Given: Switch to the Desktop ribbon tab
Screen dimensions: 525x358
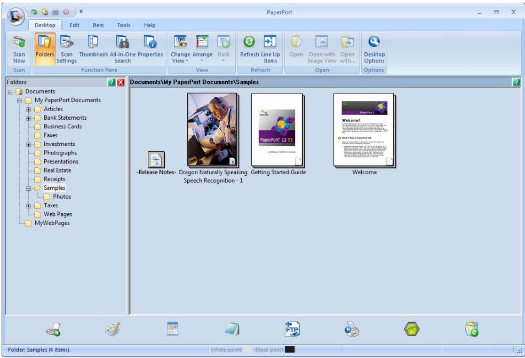Looking at the screenshot, I should pyautogui.click(x=45, y=25).
